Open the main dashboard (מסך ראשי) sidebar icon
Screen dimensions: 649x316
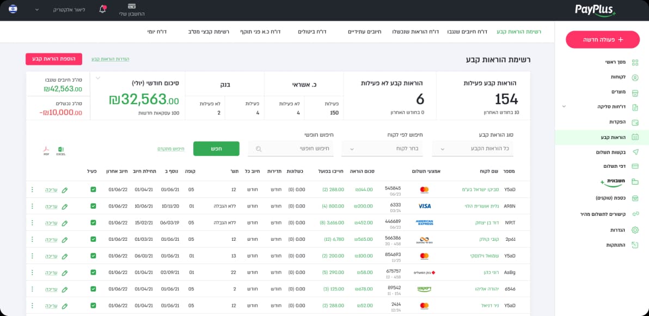click(635, 63)
